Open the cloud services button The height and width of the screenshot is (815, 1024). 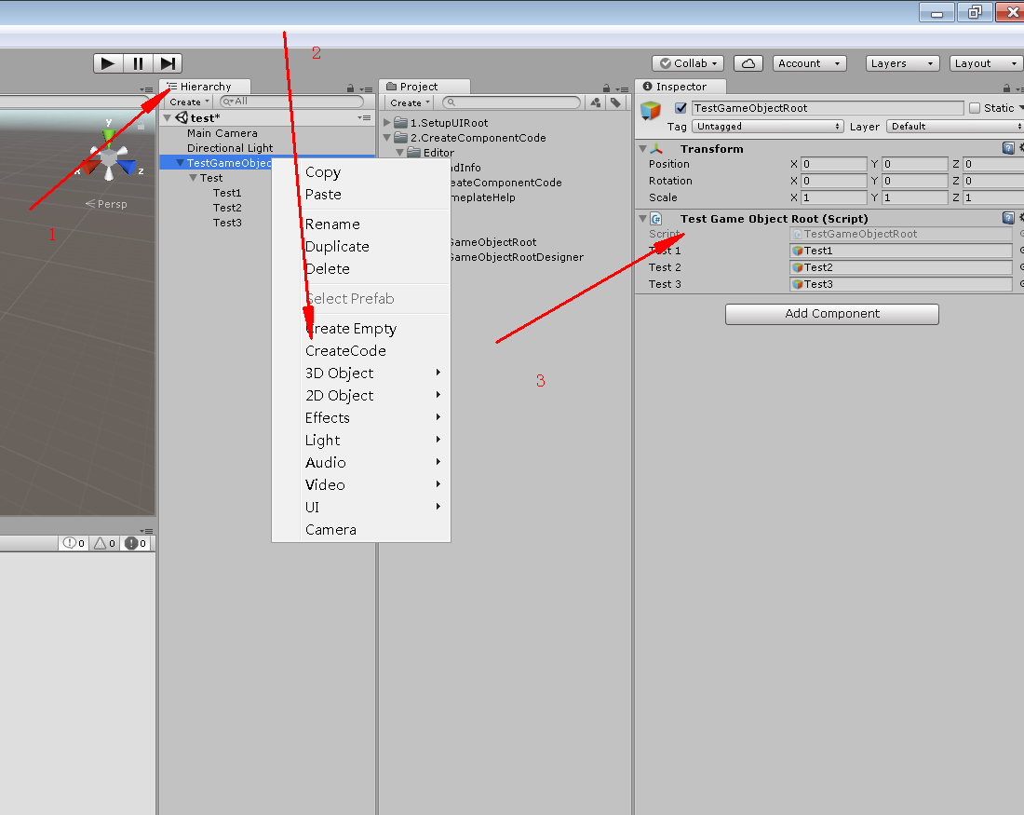(x=748, y=63)
